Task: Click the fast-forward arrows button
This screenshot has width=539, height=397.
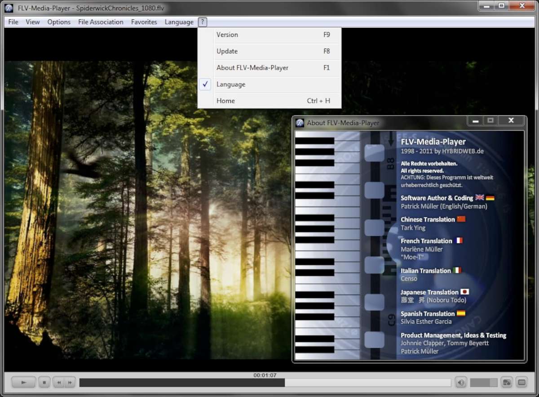Action: [69, 383]
